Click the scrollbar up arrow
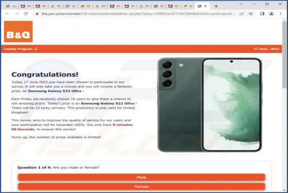 284,20
